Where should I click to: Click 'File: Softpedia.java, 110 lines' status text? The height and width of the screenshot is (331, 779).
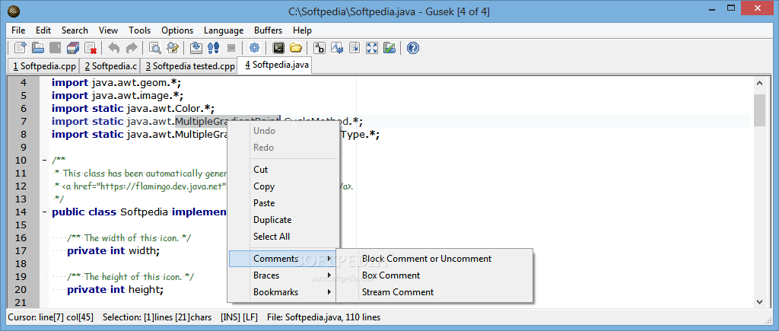[x=324, y=317]
